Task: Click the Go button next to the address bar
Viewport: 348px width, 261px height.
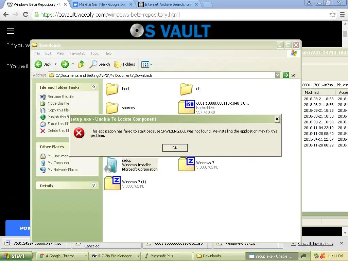Action: (289, 75)
